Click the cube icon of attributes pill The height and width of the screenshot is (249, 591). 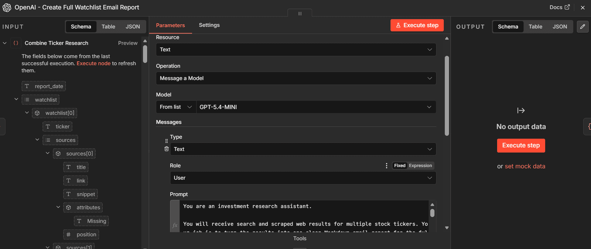click(x=68, y=208)
